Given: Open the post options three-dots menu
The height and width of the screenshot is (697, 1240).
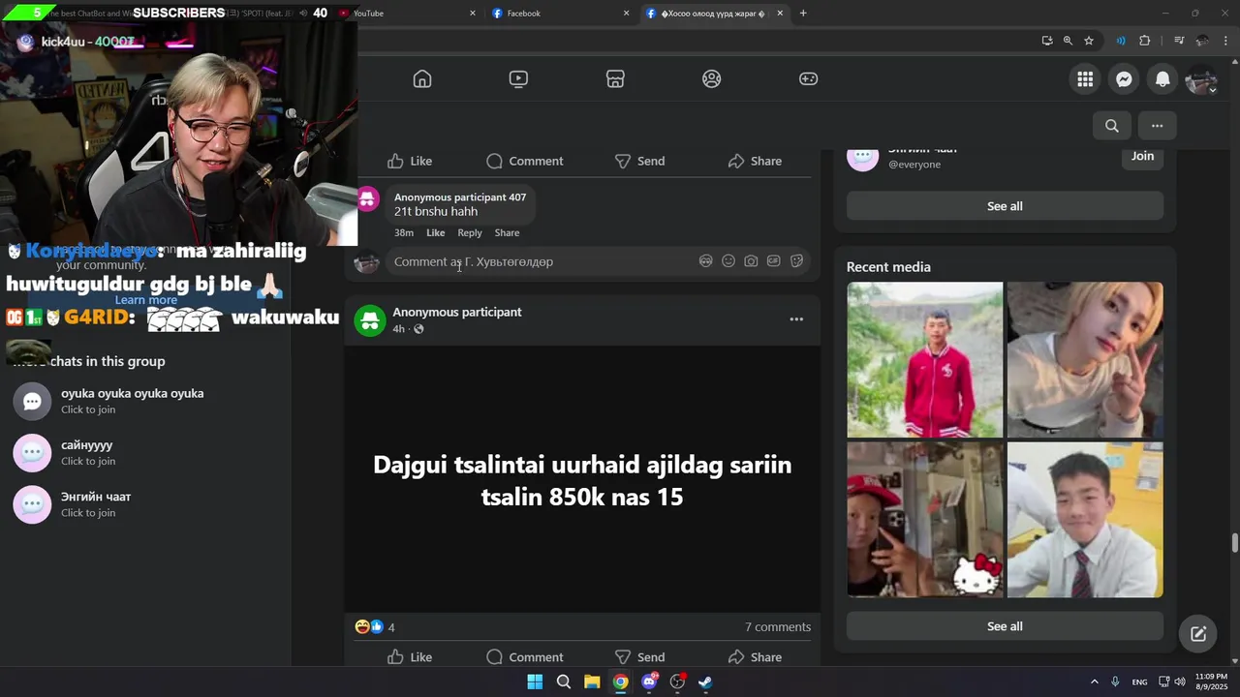Looking at the screenshot, I should (x=796, y=319).
